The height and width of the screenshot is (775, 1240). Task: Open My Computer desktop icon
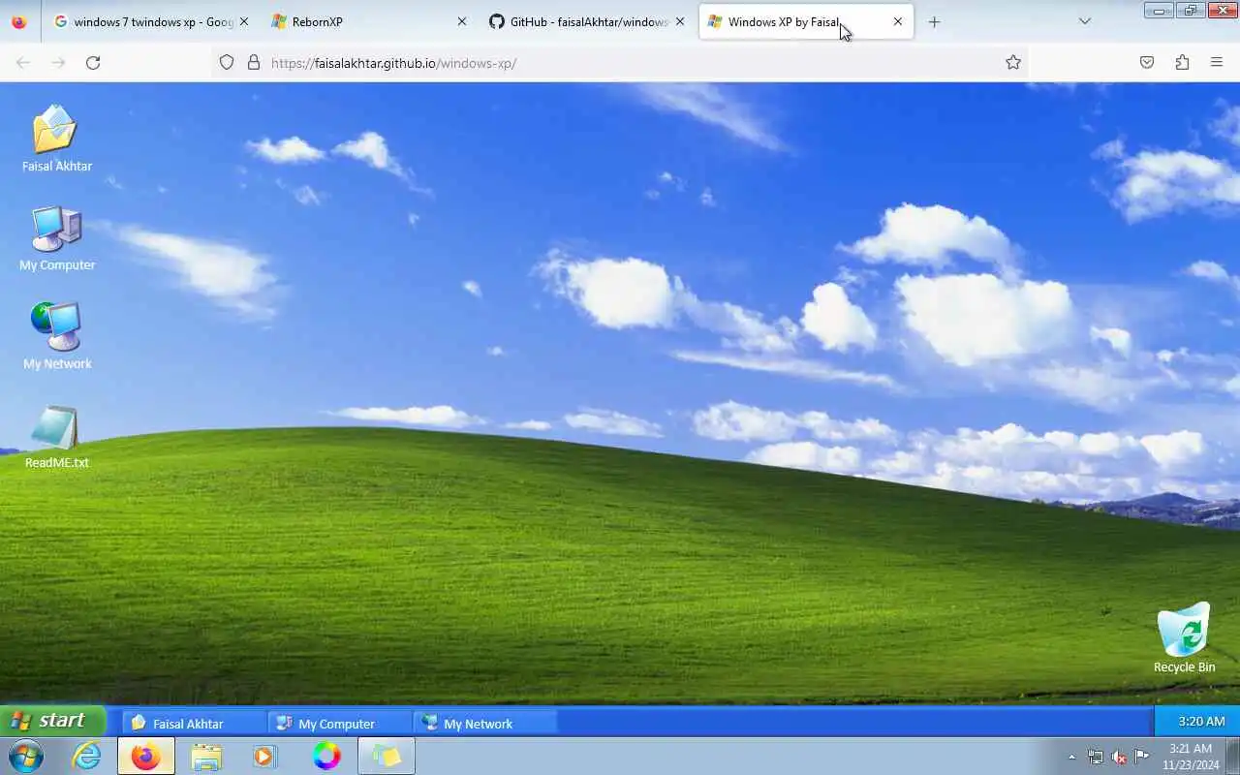[57, 238]
